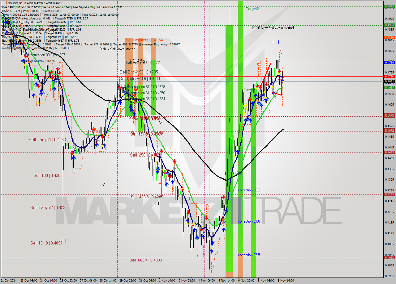The image size is (396, 284).
Task: Click the '0 New Sell wave started' annotation
Action: [x=118, y=49]
